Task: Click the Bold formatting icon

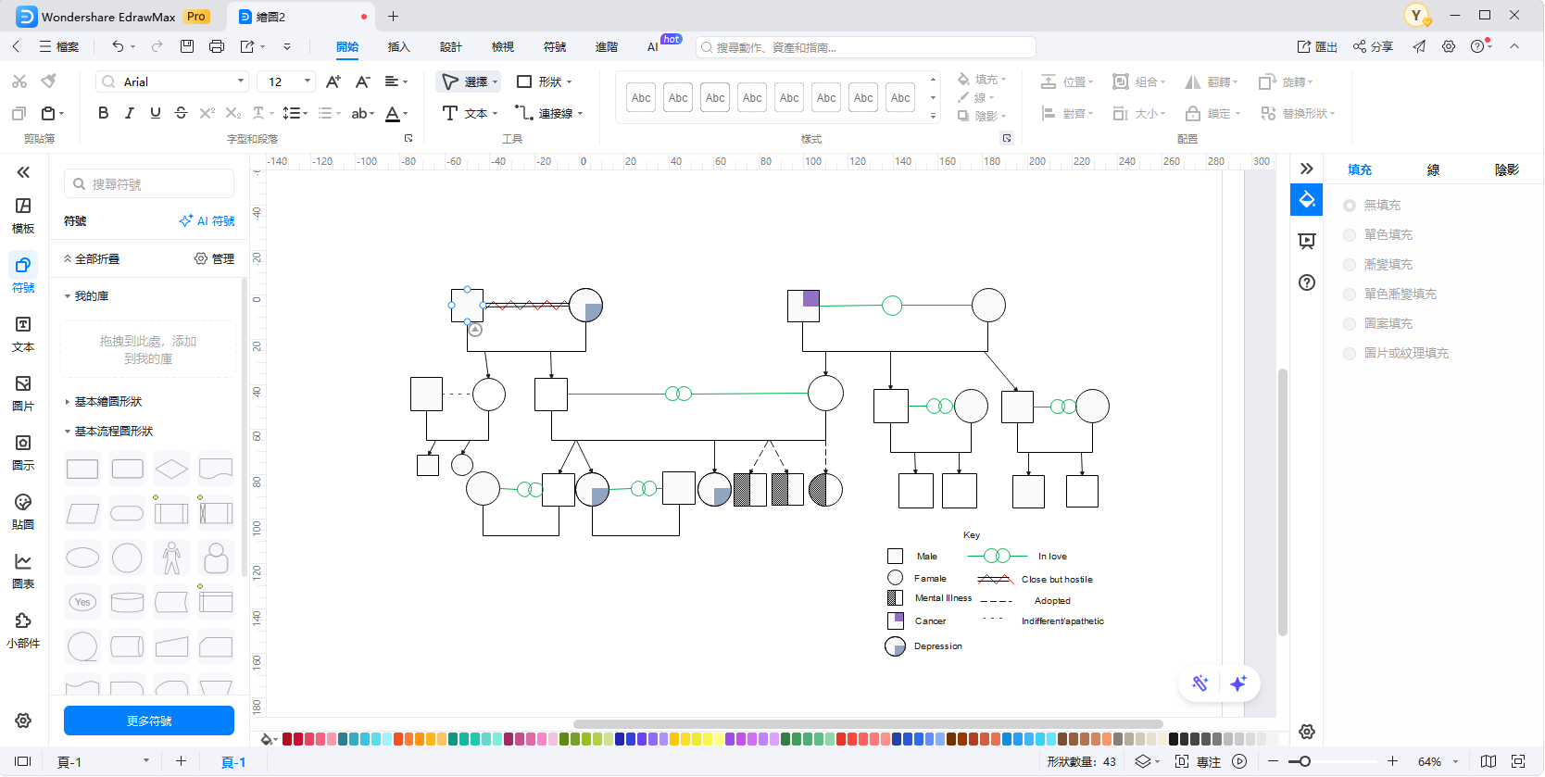Action: pos(103,113)
